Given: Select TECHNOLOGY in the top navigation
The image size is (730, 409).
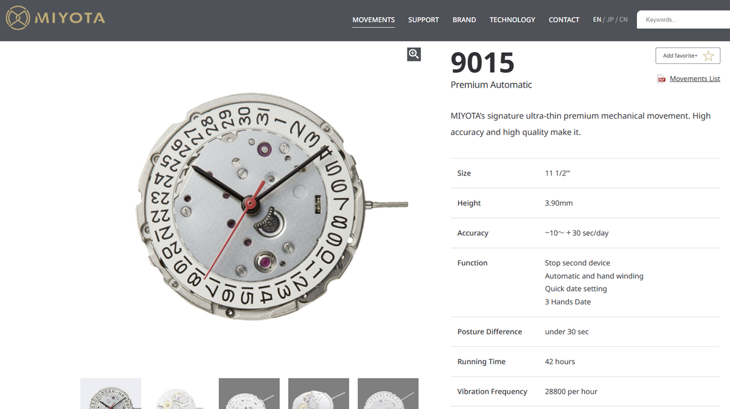Looking at the screenshot, I should [x=512, y=20].
